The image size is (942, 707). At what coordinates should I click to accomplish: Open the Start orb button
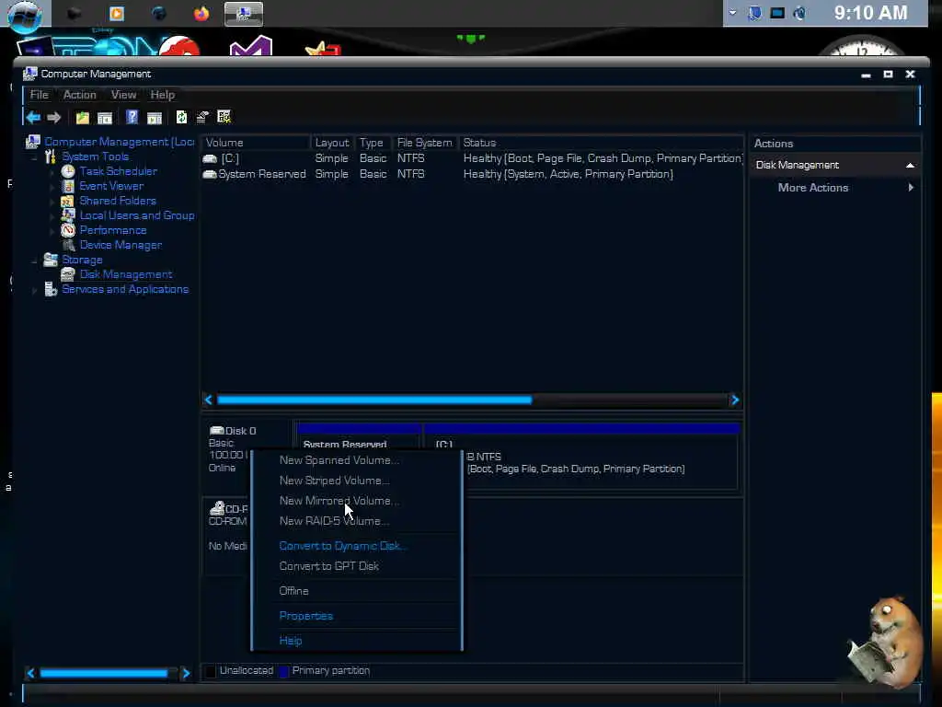(x=25, y=15)
